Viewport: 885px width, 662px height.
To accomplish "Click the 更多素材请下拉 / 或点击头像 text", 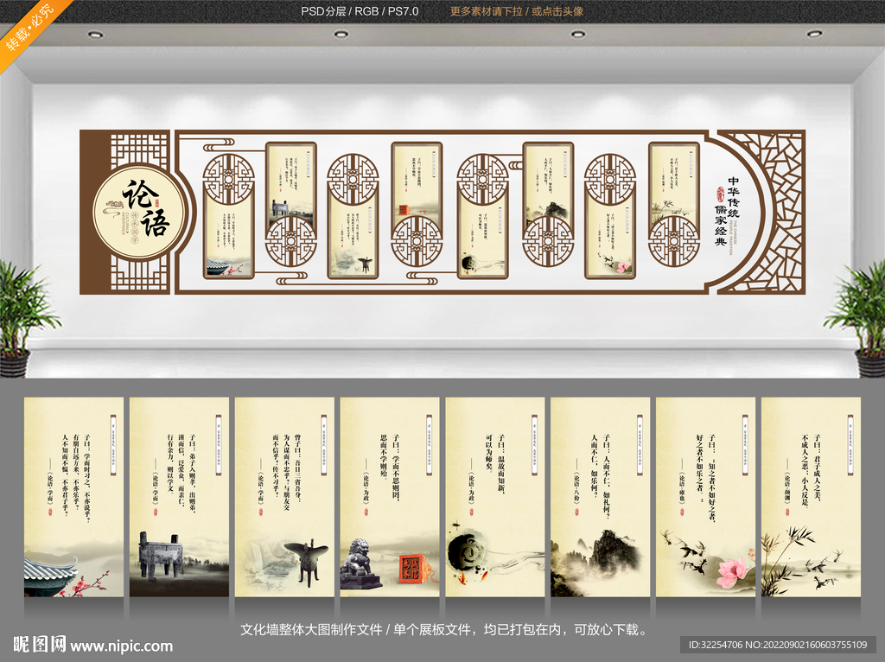I will tap(516, 11).
